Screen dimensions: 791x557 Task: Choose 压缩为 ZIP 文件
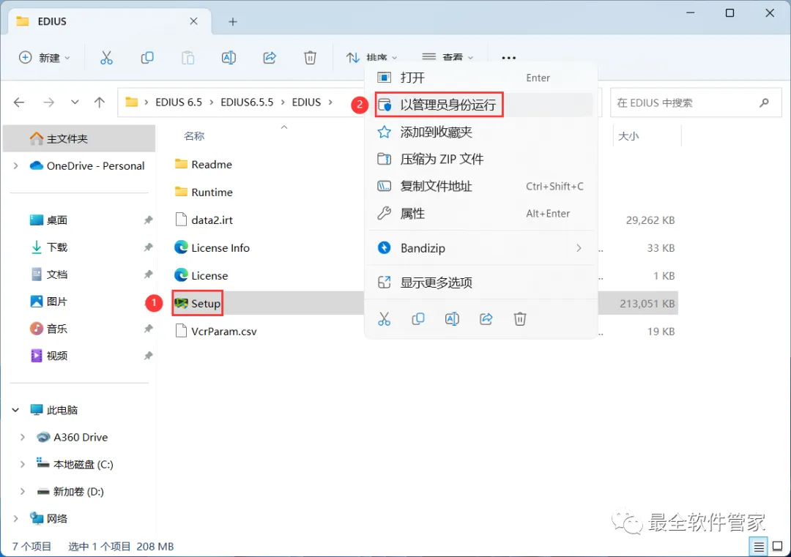pos(481,160)
